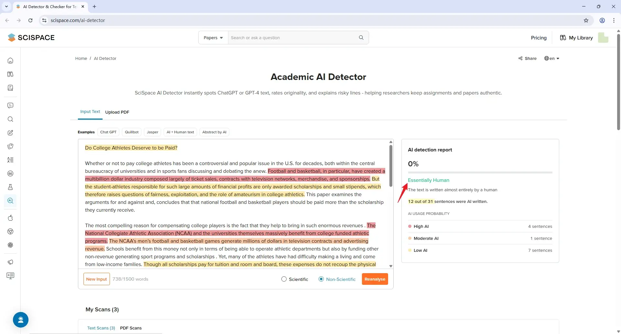Click the Reanalyse button
Screen dimensions: 621x334
point(375,279)
